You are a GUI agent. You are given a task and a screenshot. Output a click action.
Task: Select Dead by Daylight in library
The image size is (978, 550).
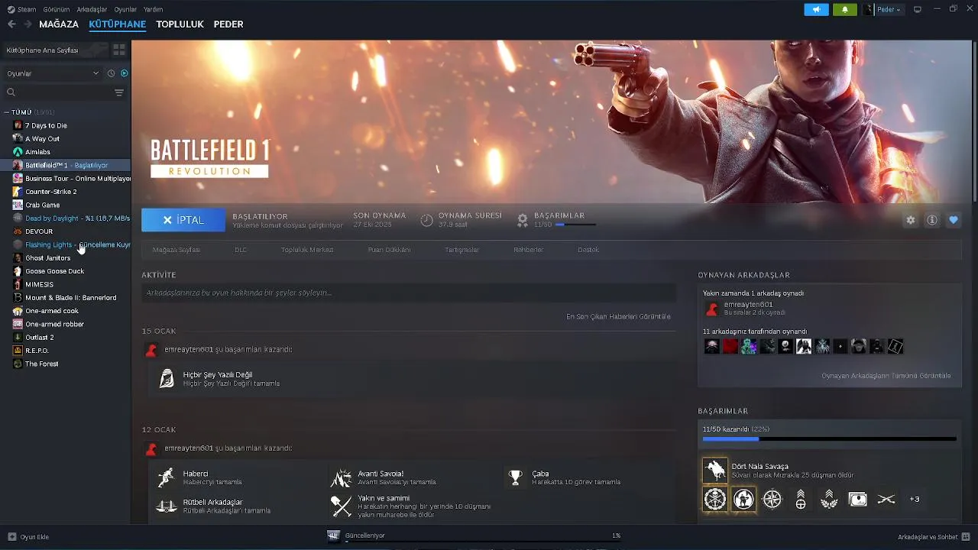click(66, 218)
